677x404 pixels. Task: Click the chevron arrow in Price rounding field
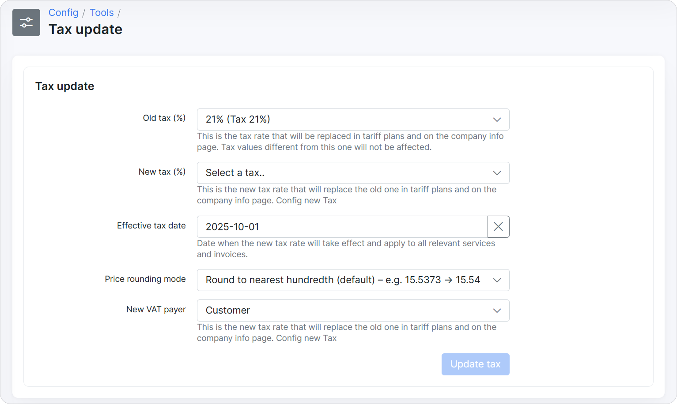click(x=497, y=280)
